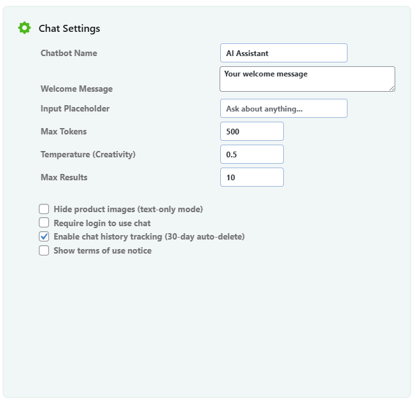Viewport: 415px width, 402px height.
Task: Click the 'Input Placeholder' label text
Action: (x=75, y=109)
